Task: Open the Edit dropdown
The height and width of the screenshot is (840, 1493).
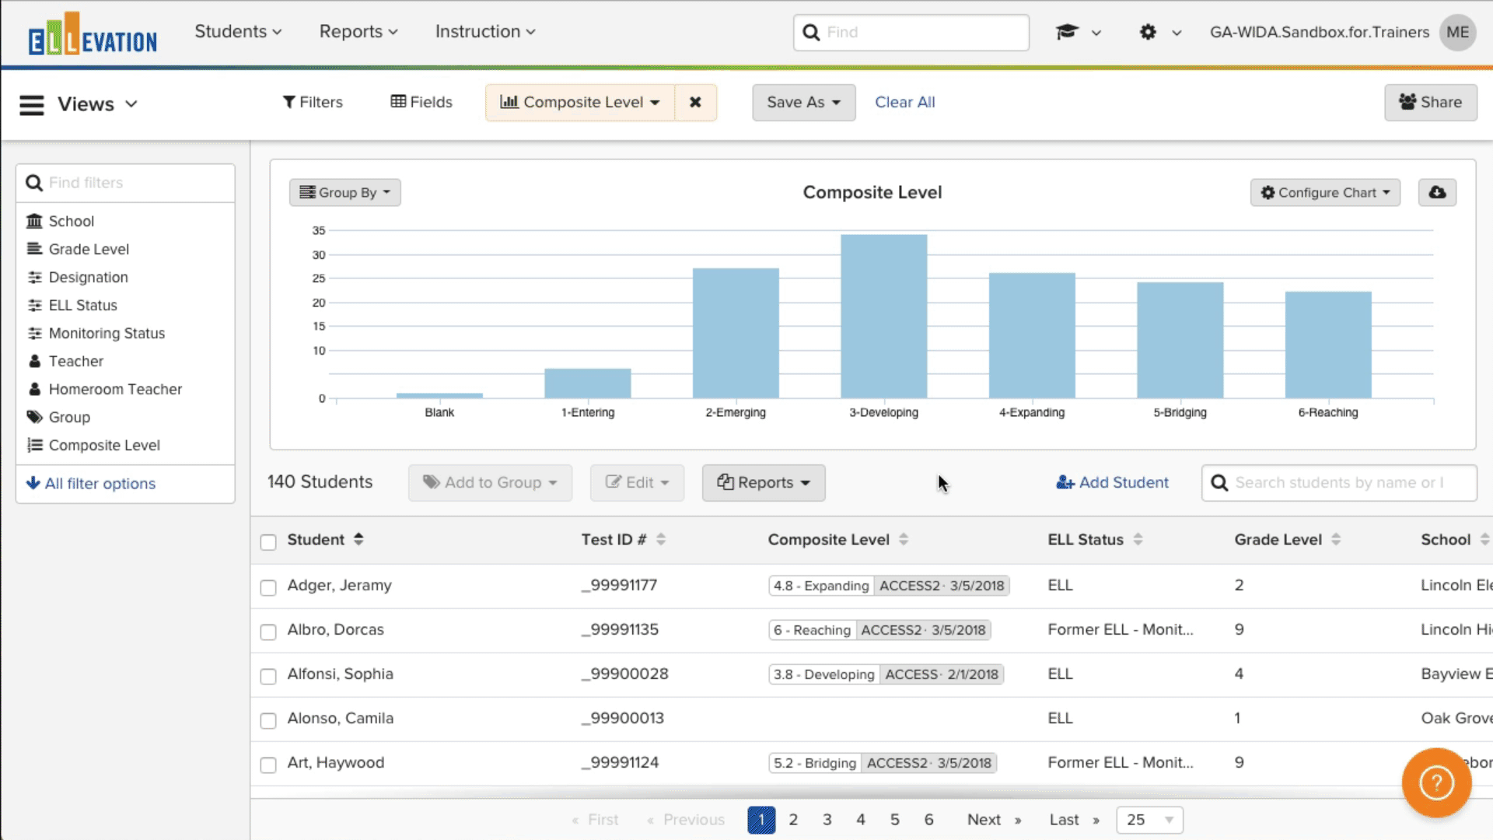Action: click(637, 482)
